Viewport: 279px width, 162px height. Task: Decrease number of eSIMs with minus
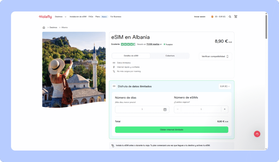pos(178,109)
